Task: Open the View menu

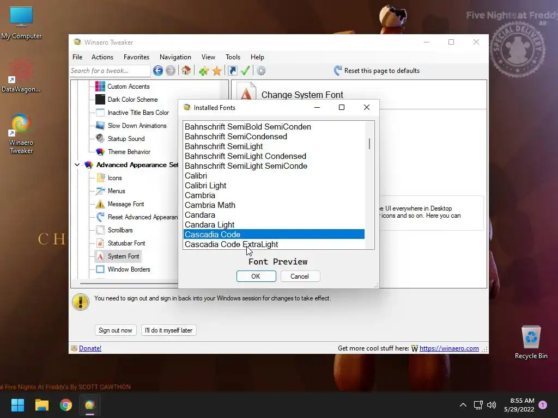Action: pyautogui.click(x=208, y=57)
